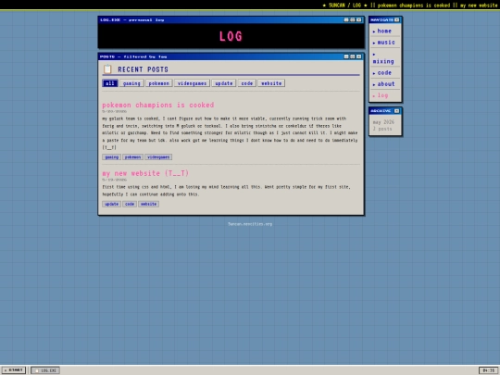Filter posts by the 'website' tag
Image resolution: width=500 pixels, height=375 pixels.
(x=271, y=83)
